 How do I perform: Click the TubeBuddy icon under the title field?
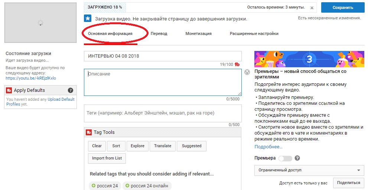click(237, 64)
